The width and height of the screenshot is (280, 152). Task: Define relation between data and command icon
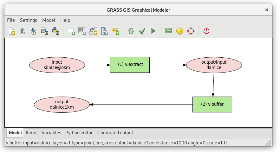93,31
